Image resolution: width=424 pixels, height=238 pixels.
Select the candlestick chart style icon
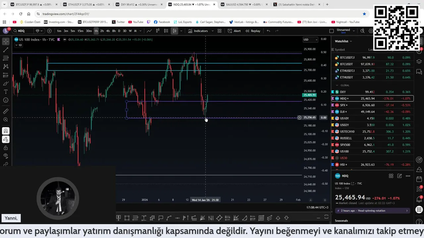[x=174, y=31]
